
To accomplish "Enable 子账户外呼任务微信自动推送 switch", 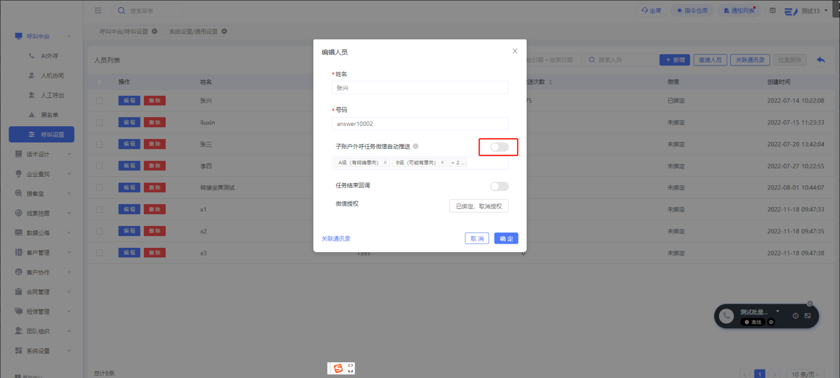I will tap(499, 147).
